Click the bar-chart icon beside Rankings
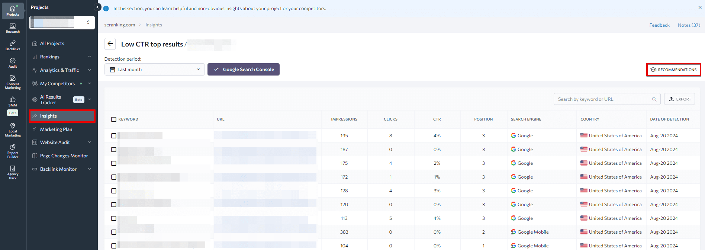The image size is (705, 250). pyautogui.click(x=35, y=57)
